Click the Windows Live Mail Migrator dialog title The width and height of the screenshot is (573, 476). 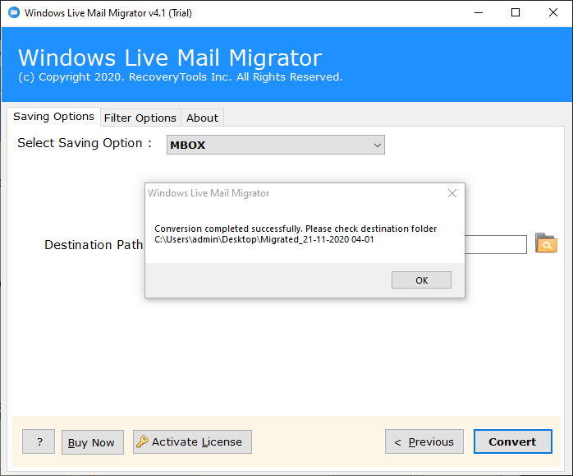209,193
